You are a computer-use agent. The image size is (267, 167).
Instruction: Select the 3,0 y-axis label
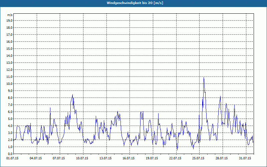pyautogui.click(x=10, y=133)
